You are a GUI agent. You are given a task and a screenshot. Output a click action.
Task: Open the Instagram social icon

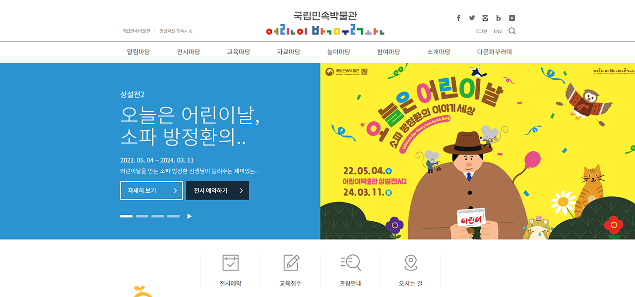tap(485, 18)
